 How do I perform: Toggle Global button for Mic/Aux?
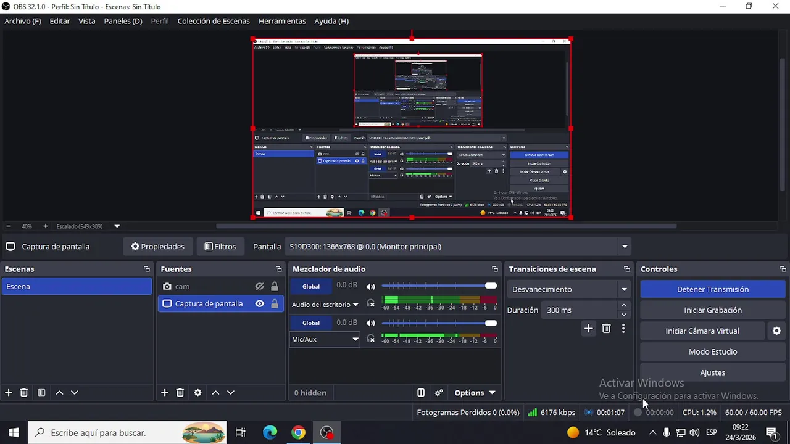click(311, 323)
